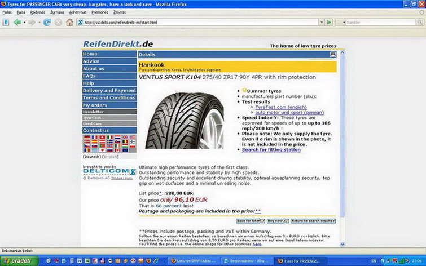Image resolution: width=426 pixels, height=266 pixels.
Task: Open the Newsletter sidebar link
Action: pos(109,112)
